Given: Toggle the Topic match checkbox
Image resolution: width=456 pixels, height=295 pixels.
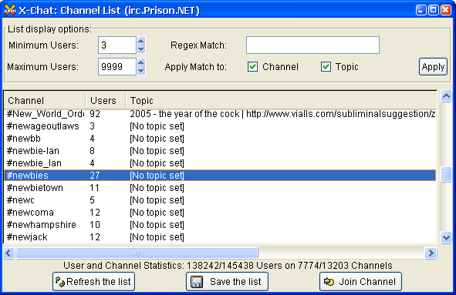Looking at the screenshot, I should tap(326, 67).
